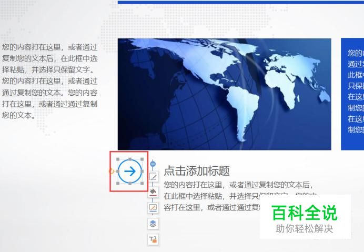The image size is (364, 252).
Task: Click the title placeholder '点击添加标题'
Action: click(197, 171)
